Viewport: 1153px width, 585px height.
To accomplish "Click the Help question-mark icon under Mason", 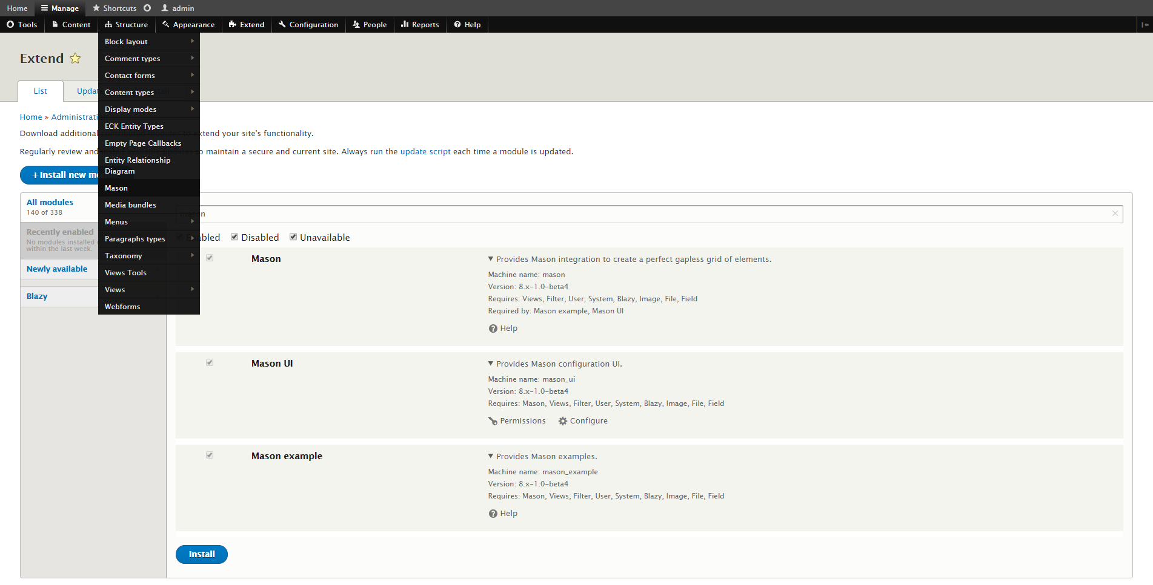I will pos(493,328).
